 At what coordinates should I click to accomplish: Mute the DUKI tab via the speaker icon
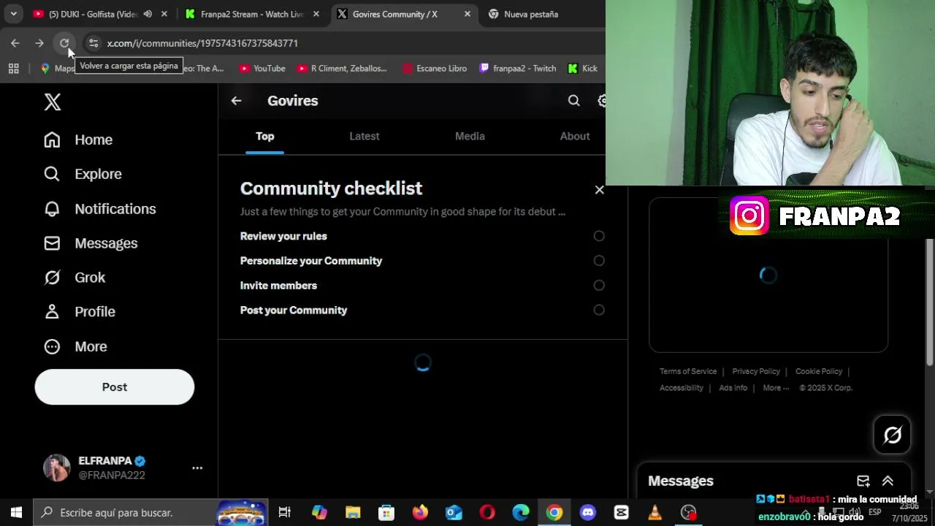(x=148, y=14)
